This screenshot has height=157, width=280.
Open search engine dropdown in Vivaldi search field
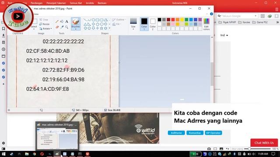pyautogui.click(x=255, y=16)
